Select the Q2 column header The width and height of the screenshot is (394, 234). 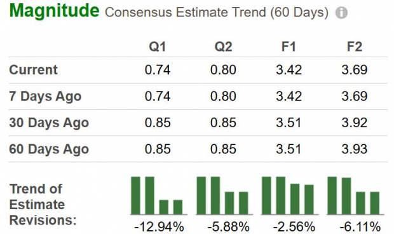click(223, 47)
